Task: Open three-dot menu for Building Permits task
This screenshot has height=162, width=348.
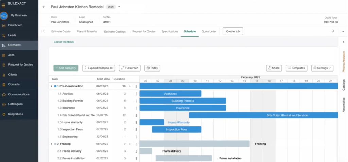Action: [x=136, y=101]
